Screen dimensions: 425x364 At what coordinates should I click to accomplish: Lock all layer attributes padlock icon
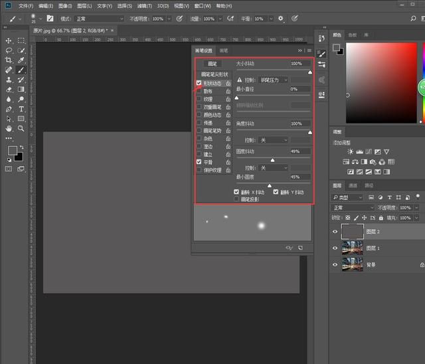pos(381,218)
